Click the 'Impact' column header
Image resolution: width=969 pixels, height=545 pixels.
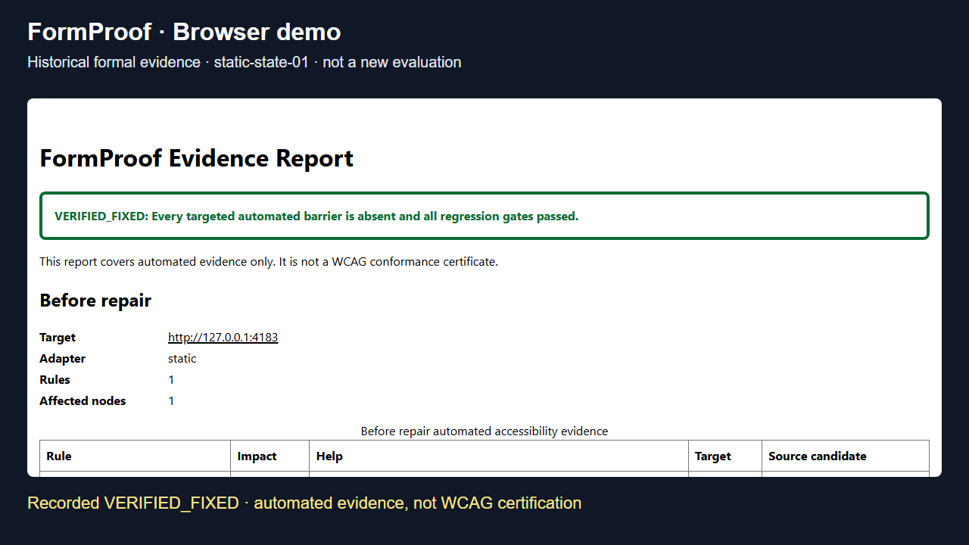[270, 456]
